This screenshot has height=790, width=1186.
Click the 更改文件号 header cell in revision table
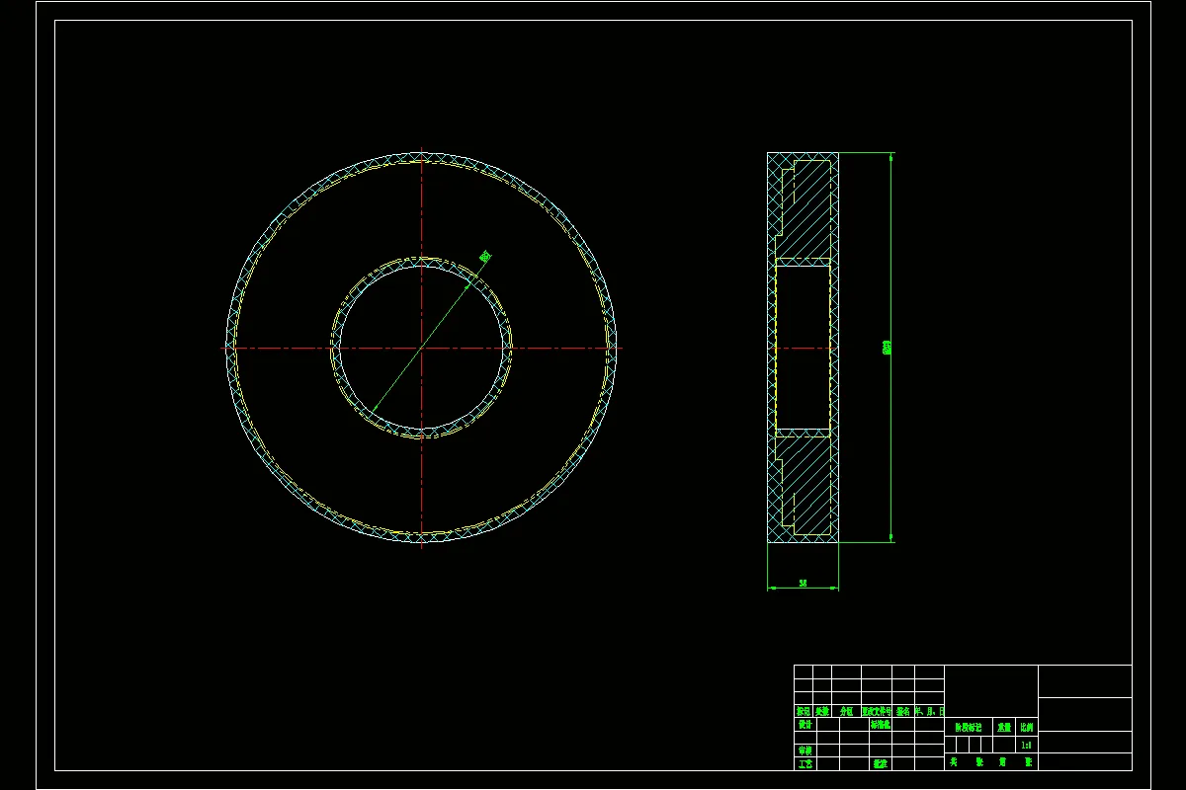pos(877,711)
